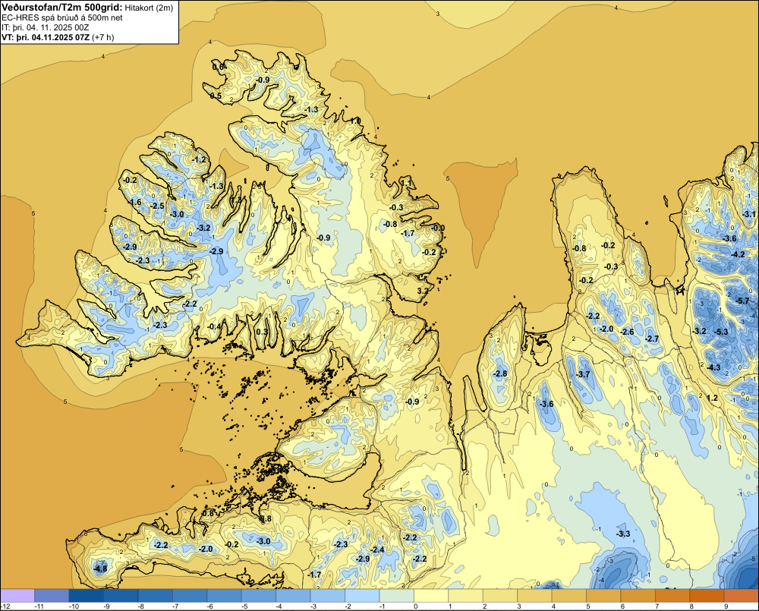Click the -3.1 temperature value
The image size is (759, 611).
tap(749, 214)
